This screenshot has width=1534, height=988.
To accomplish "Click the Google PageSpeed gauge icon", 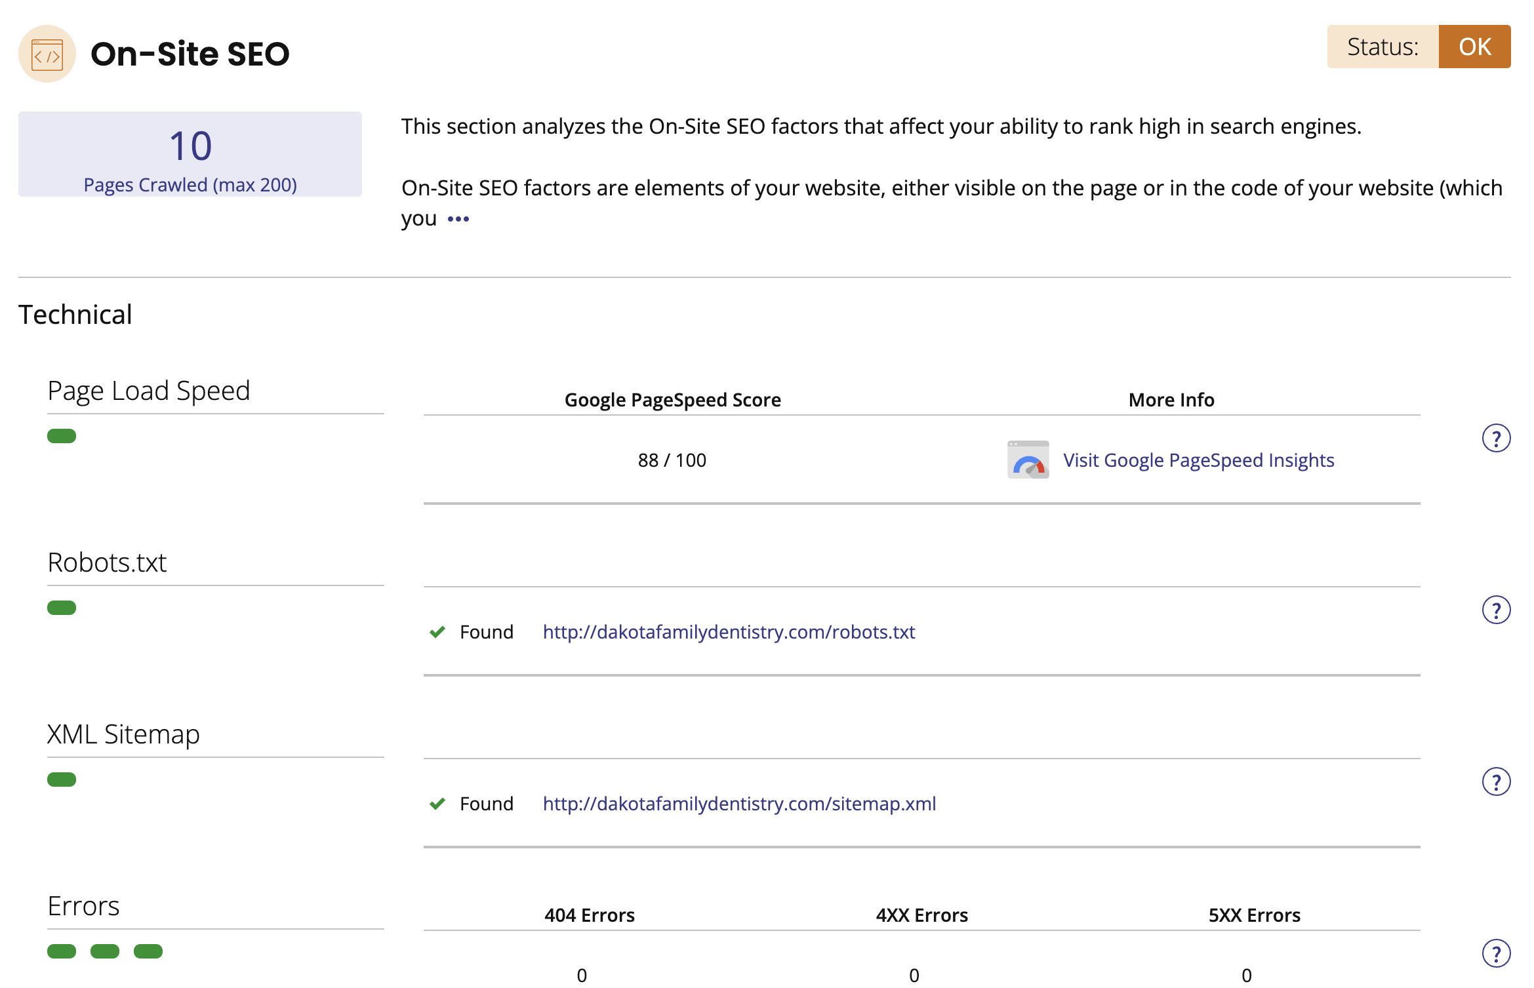I will 1028,460.
